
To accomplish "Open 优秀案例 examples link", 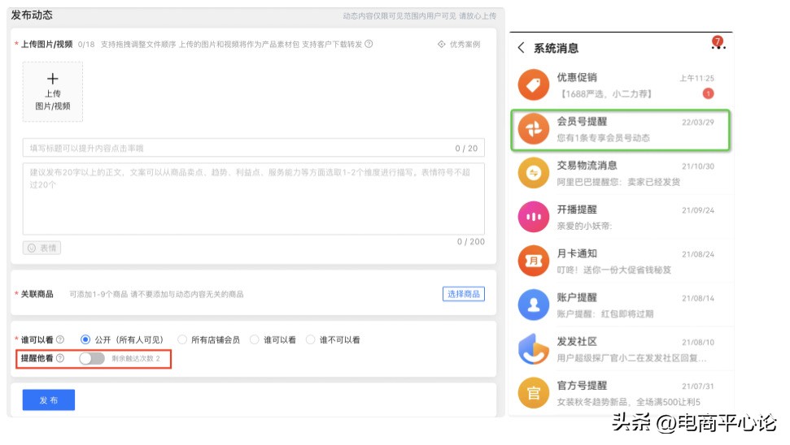I will pyautogui.click(x=459, y=44).
